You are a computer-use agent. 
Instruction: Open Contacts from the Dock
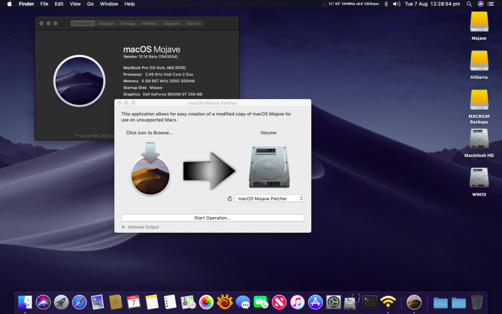point(115,302)
